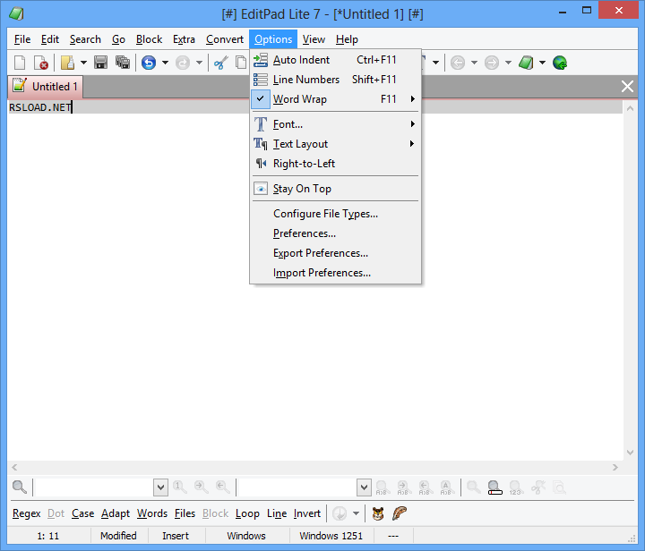Toggle the Invert search option
The height and width of the screenshot is (551, 645).
307,513
